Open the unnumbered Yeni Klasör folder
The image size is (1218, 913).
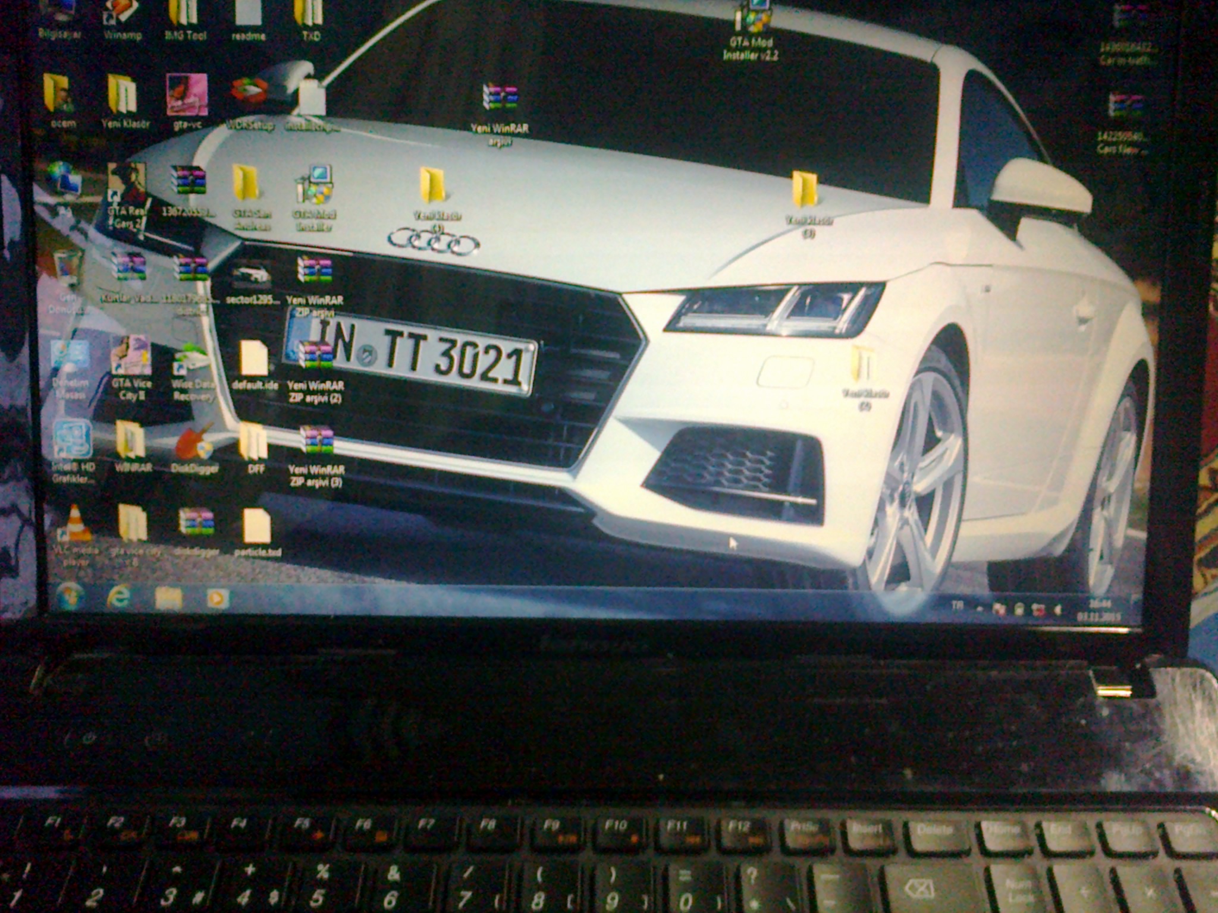tap(125, 101)
